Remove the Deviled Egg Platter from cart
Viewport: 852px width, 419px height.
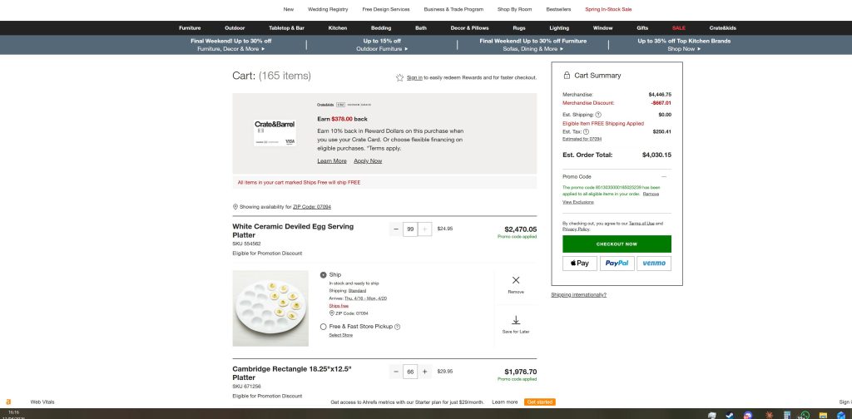tap(516, 284)
